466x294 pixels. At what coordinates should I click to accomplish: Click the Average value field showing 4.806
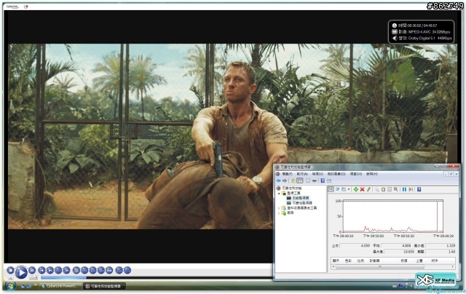396,245
